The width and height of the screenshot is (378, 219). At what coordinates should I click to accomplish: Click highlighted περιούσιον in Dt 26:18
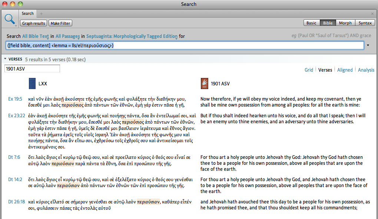tap(148, 202)
